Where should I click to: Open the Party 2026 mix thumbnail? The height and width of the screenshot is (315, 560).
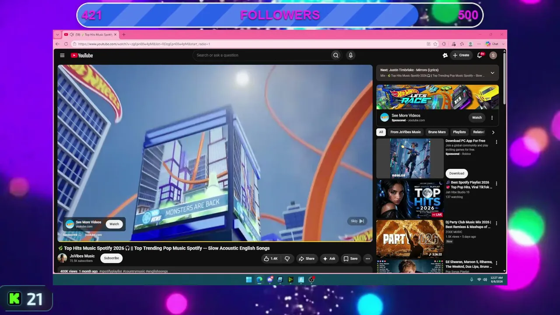[410, 239]
